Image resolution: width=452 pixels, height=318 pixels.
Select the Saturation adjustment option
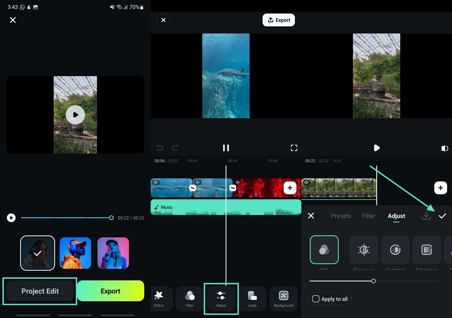[x=427, y=250]
